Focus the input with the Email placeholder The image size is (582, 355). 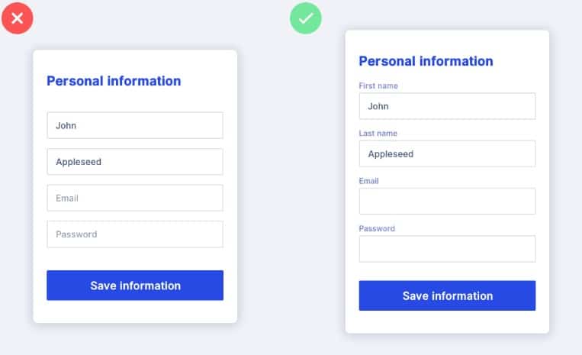(x=135, y=198)
